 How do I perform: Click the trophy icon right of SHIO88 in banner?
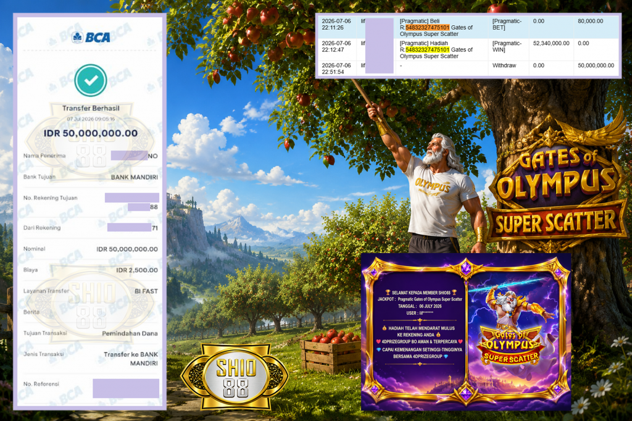[454, 293]
